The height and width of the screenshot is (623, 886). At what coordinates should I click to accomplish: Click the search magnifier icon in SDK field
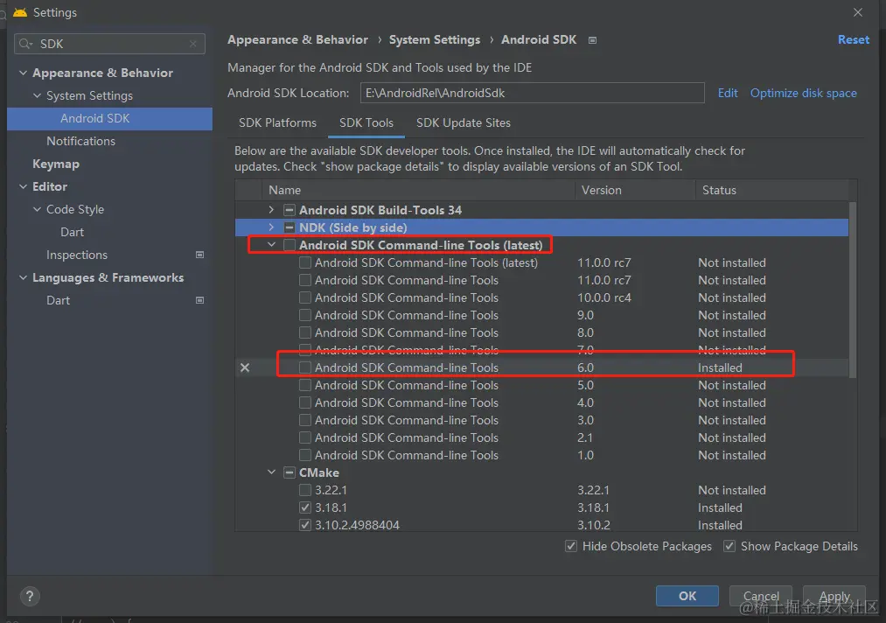(25, 44)
